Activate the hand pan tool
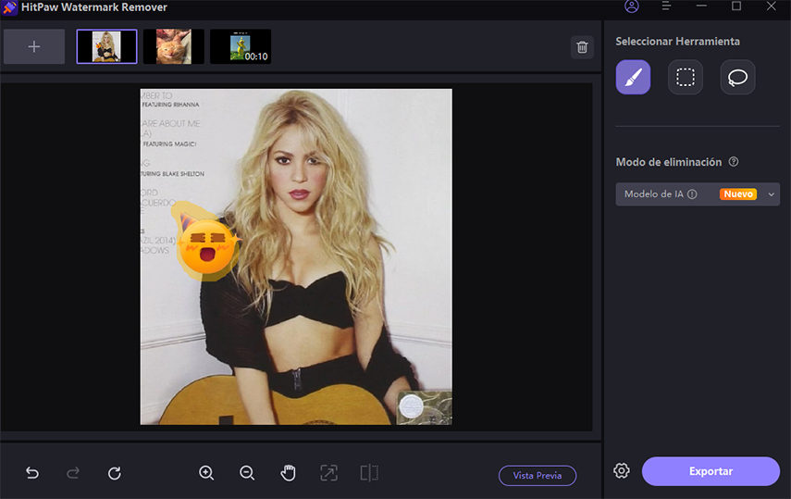The width and height of the screenshot is (791, 499). coord(288,473)
